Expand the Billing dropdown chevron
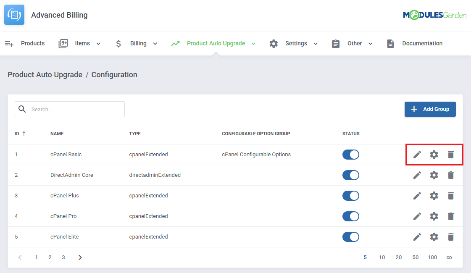The width and height of the screenshot is (471, 273). 155,44
